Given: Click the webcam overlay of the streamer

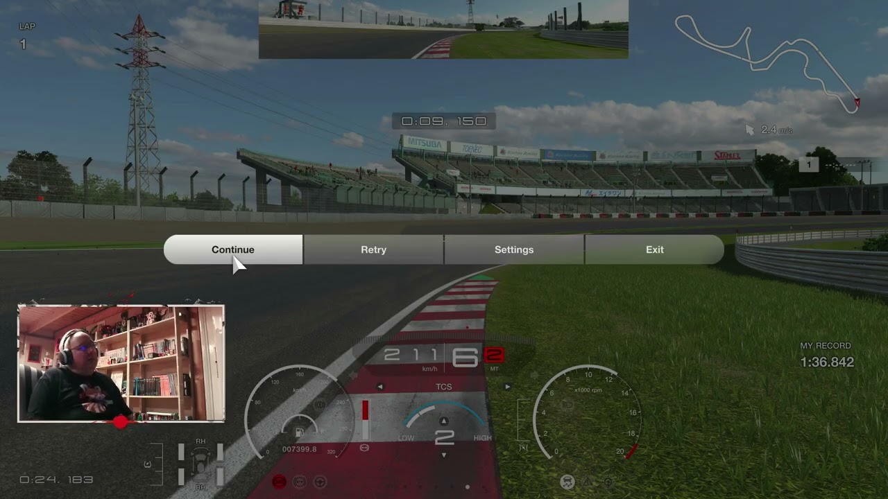Looking at the screenshot, I should pyautogui.click(x=121, y=363).
